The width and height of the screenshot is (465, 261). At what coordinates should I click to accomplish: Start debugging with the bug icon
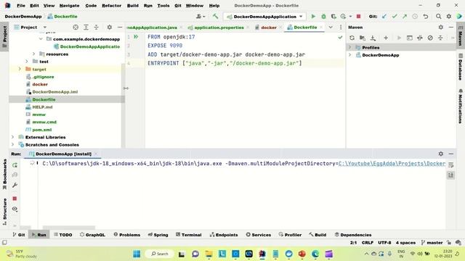323,16
